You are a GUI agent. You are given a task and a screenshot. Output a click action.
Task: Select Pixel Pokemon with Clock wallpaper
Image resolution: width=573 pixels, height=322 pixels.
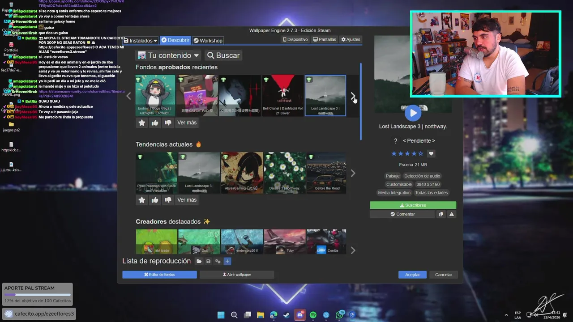[x=157, y=173]
